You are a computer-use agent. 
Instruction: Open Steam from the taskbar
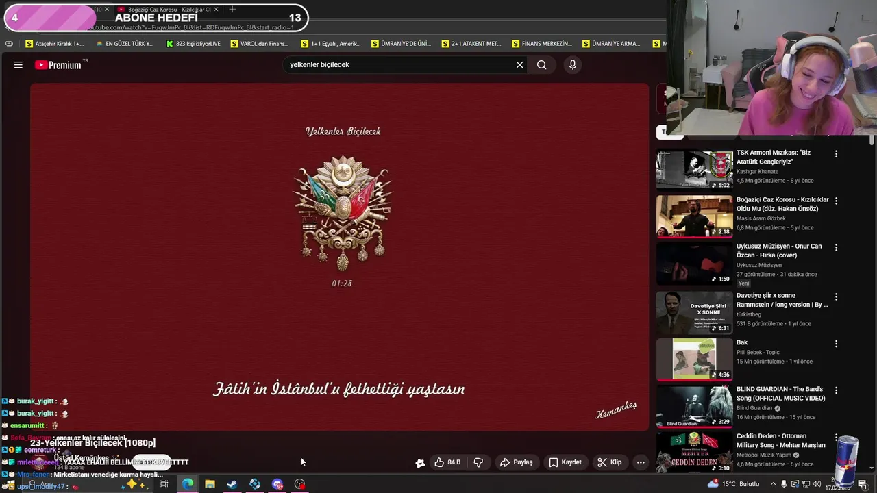coord(232,484)
